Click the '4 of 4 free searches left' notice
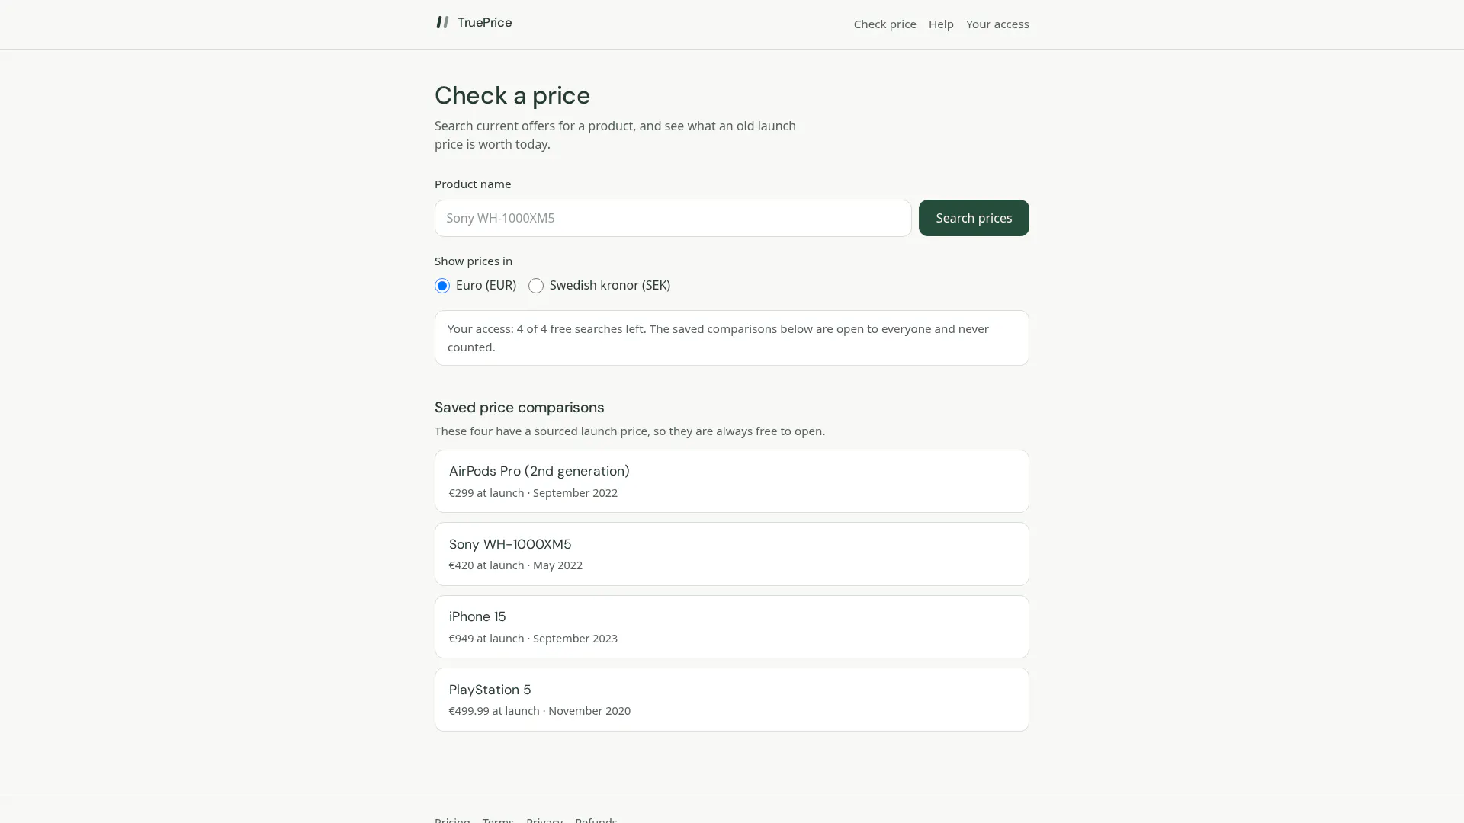1464x823 pixels. pyautogui.click(x=731, y=338)
